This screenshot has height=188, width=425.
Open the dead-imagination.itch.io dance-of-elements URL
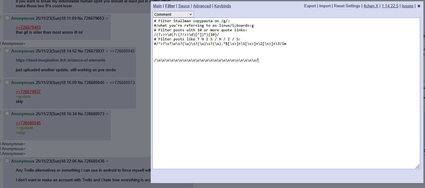[60, 60]
